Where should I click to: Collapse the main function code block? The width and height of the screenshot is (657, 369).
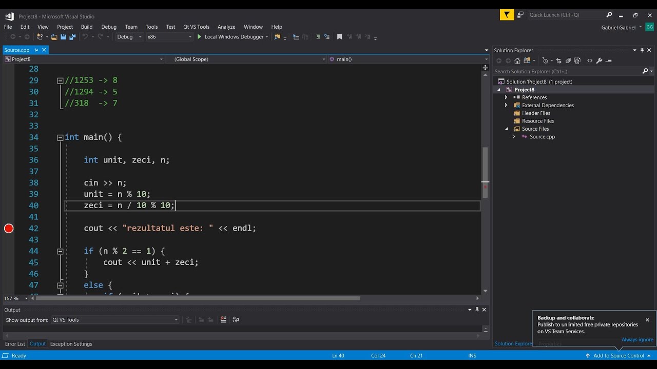pyautogui.click(x=60, y=137)
